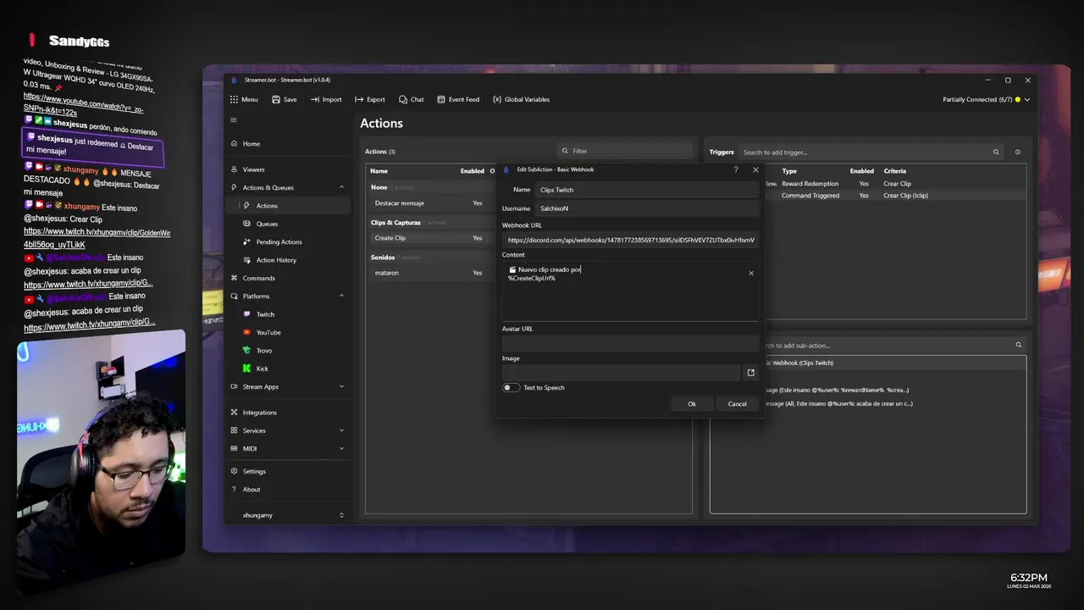
Task: Open the YouTube link in stream chat
Action: [x=83, y=105]
